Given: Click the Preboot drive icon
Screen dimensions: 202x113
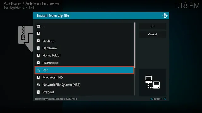Looking at the screenshot, I should pos(39,92).
